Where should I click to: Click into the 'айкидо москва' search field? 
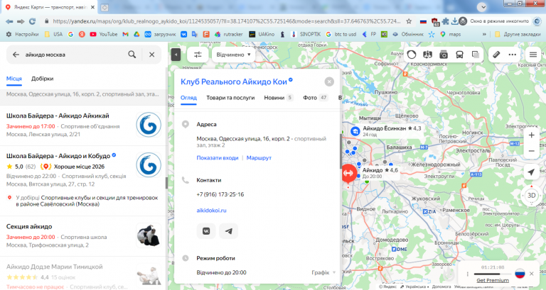coord(73,55)
